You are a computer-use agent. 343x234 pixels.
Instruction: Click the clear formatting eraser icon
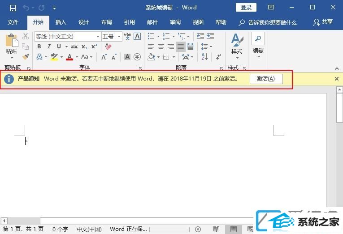108,46
